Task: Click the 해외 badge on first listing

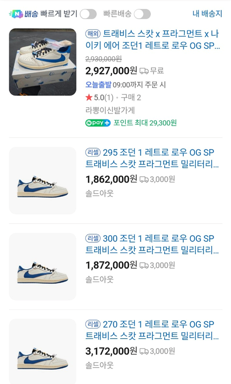Action: pyautogui.click(x=93, y=34)
